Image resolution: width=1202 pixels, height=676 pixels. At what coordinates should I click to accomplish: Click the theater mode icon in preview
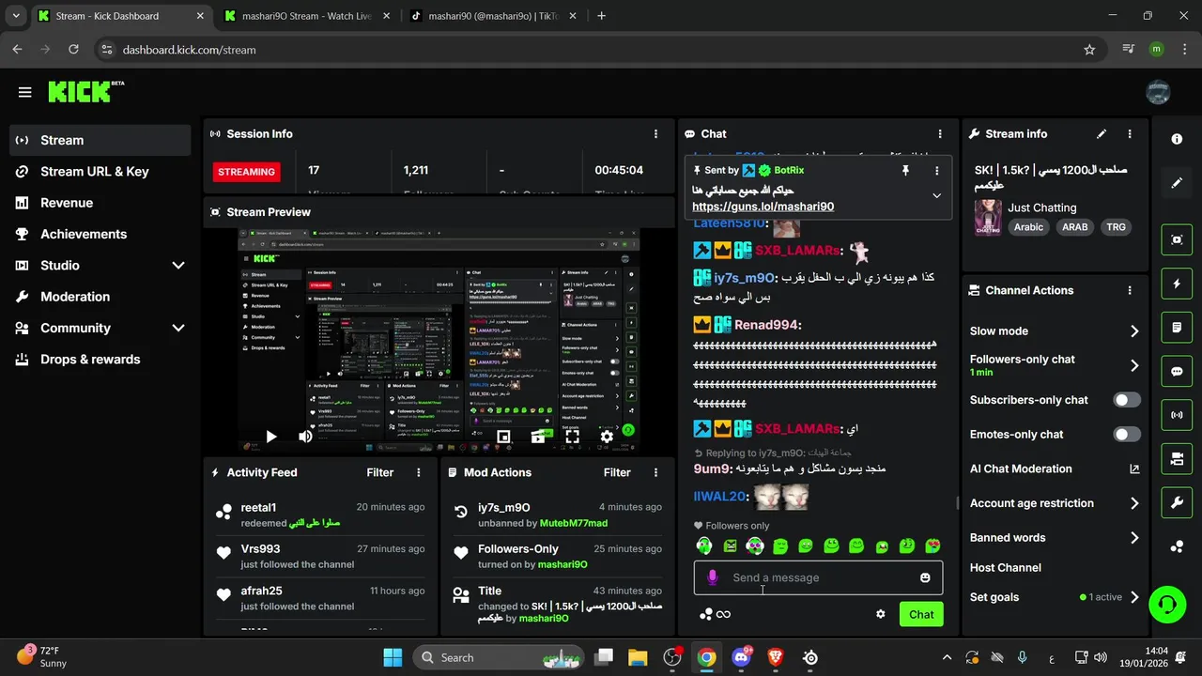[538, 437]
